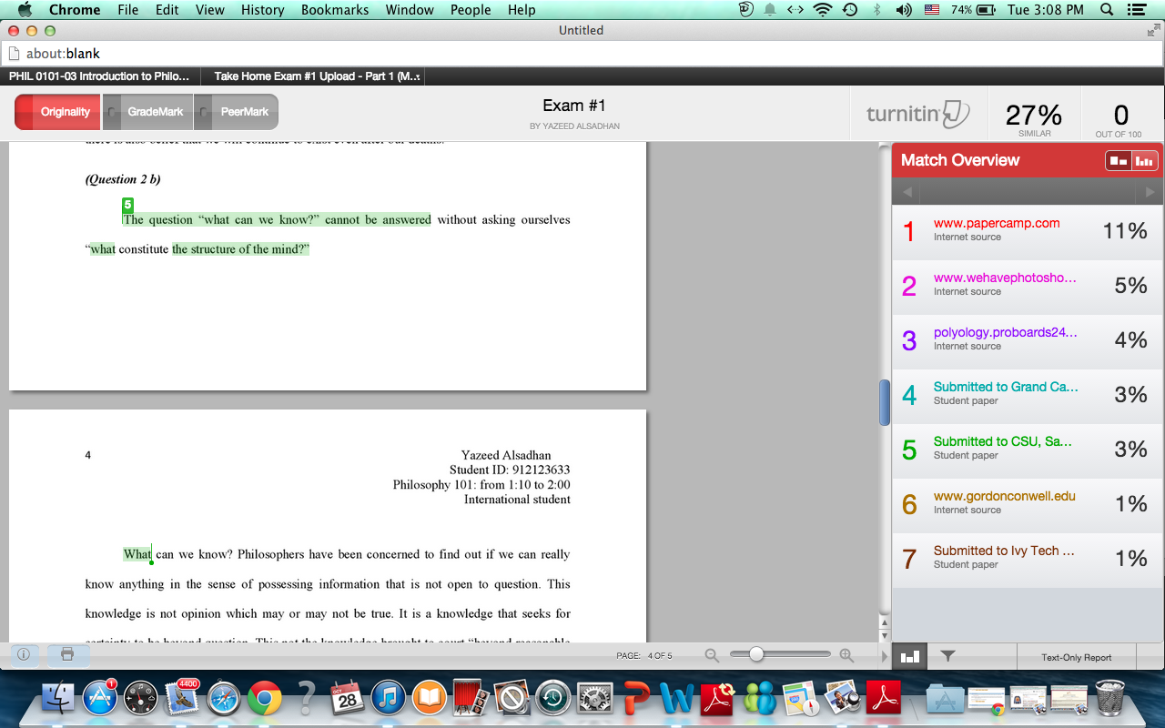Click the document vertical scrollbar thumb

pos(884,402)
